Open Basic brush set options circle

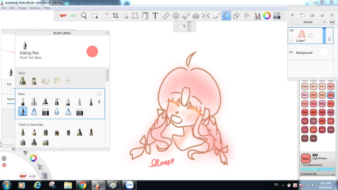(99, 94)
